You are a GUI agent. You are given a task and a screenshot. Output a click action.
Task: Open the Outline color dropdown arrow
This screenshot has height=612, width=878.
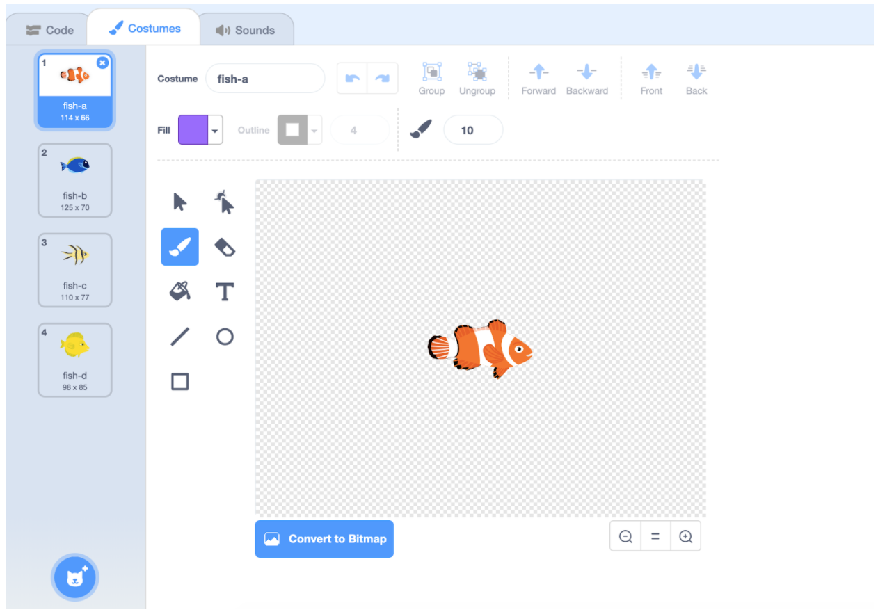[314, 130]
